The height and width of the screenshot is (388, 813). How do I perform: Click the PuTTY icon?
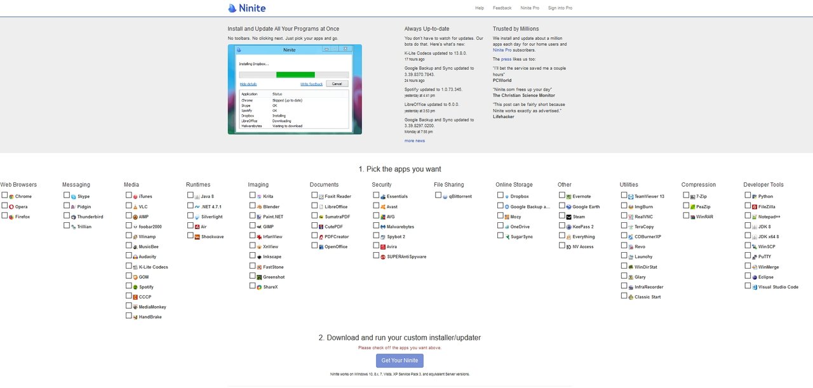tap(755, 257)
